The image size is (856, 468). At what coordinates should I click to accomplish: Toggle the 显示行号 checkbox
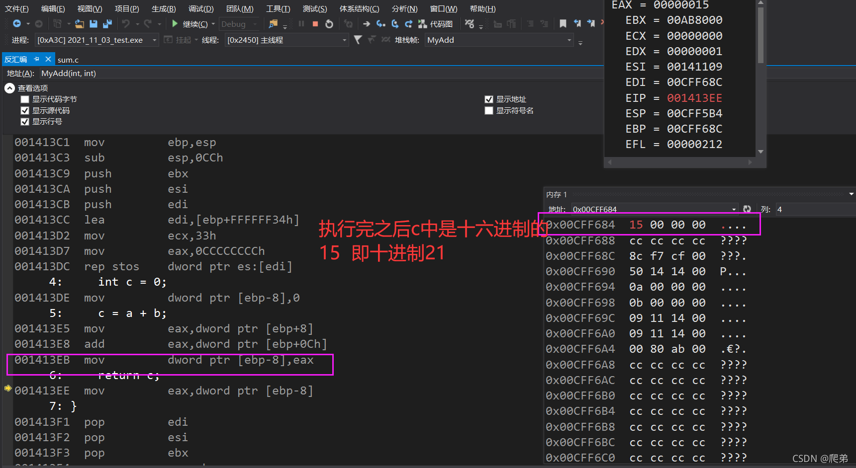pyautogui.click(x=25, y=122)
